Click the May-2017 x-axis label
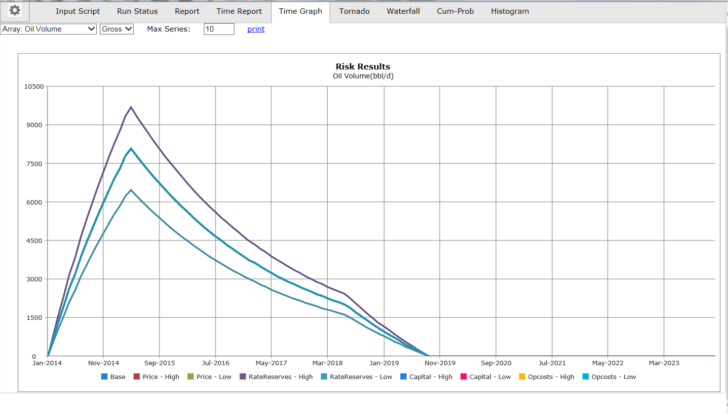Viewport: 728px width, 414px height. tap(271, 363)
